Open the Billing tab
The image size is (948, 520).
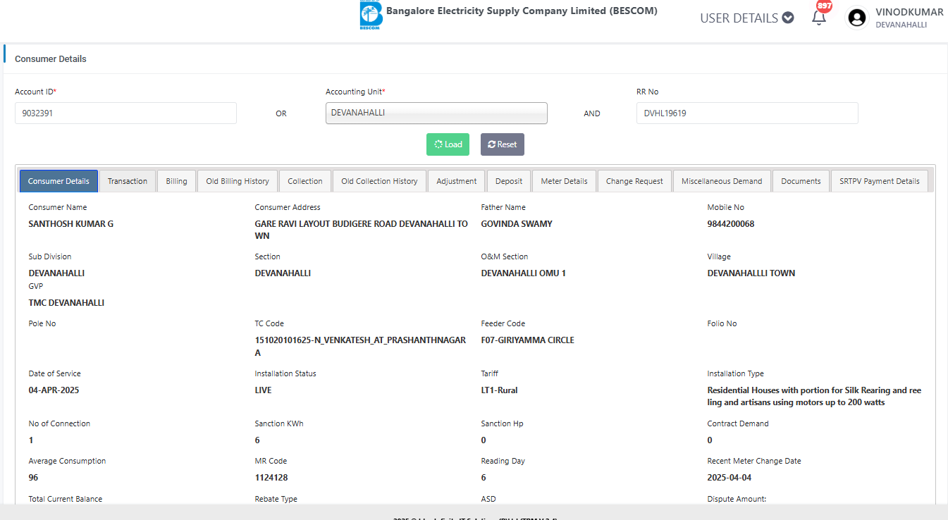(176, 181)
